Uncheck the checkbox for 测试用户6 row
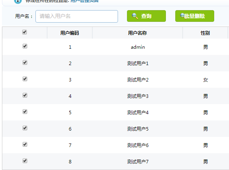229x170 pixels. (25, 144)
